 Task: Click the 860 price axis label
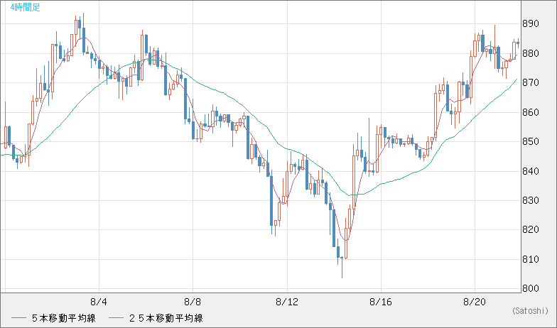[530, 112]
